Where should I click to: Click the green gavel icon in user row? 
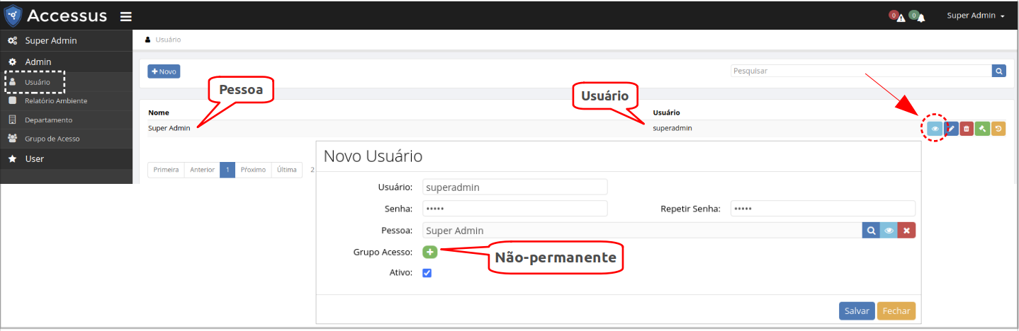[982, 129]
